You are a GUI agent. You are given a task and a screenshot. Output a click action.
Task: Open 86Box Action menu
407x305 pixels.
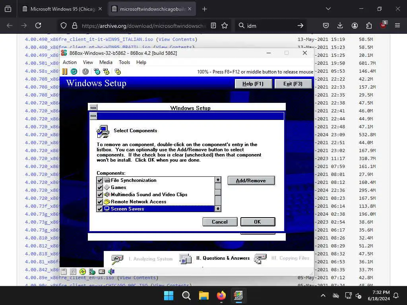click(x=70, y=62)
